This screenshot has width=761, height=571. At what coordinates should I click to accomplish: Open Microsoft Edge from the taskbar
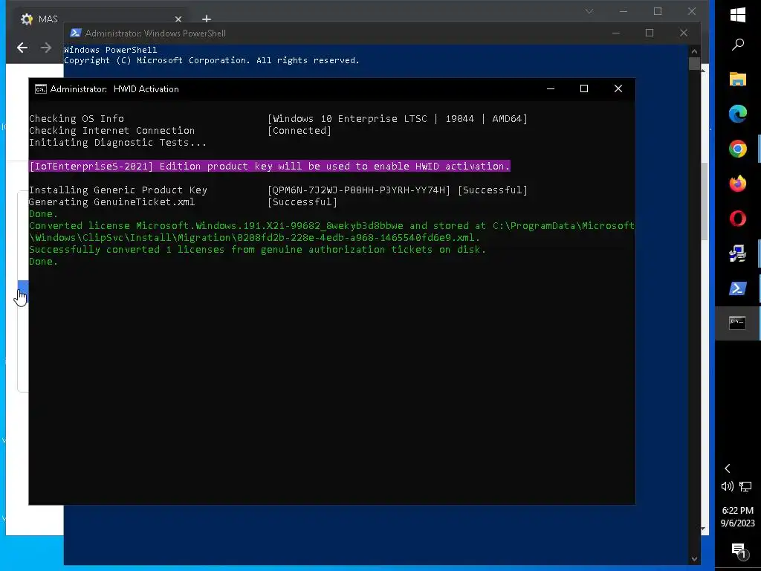pos(738,114)
